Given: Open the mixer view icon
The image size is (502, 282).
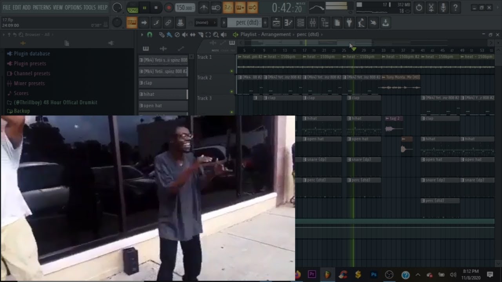Looking at the screenshot, I should pos(313,23).
